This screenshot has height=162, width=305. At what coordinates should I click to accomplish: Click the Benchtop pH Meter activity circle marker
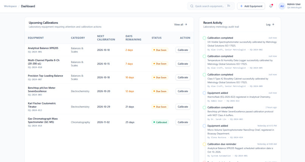click(x=204, y=108)
